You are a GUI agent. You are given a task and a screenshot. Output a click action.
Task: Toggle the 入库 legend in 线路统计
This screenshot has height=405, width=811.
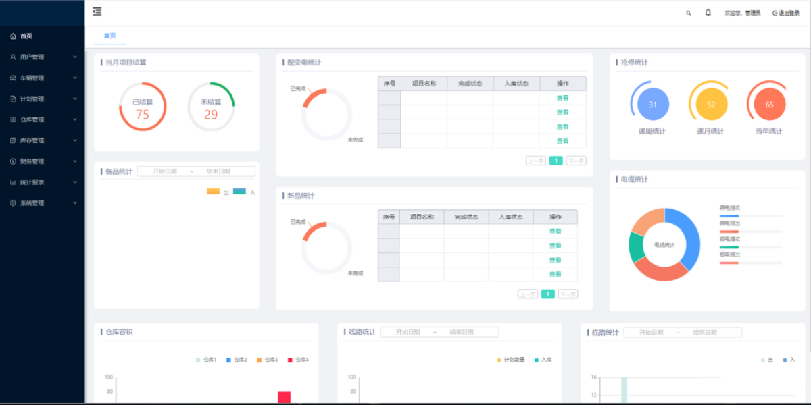pyautogui.click(x=543, y=360)
